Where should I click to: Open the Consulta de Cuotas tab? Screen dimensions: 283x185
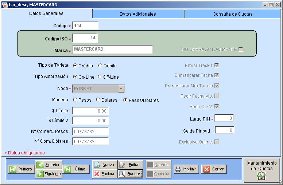tap(232, 14)
